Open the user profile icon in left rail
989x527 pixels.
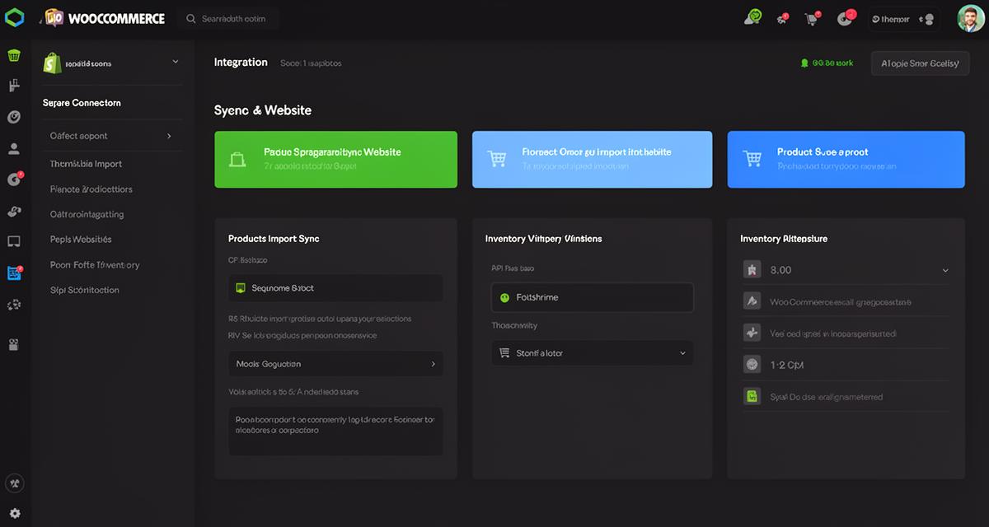[x=14, y=149]
